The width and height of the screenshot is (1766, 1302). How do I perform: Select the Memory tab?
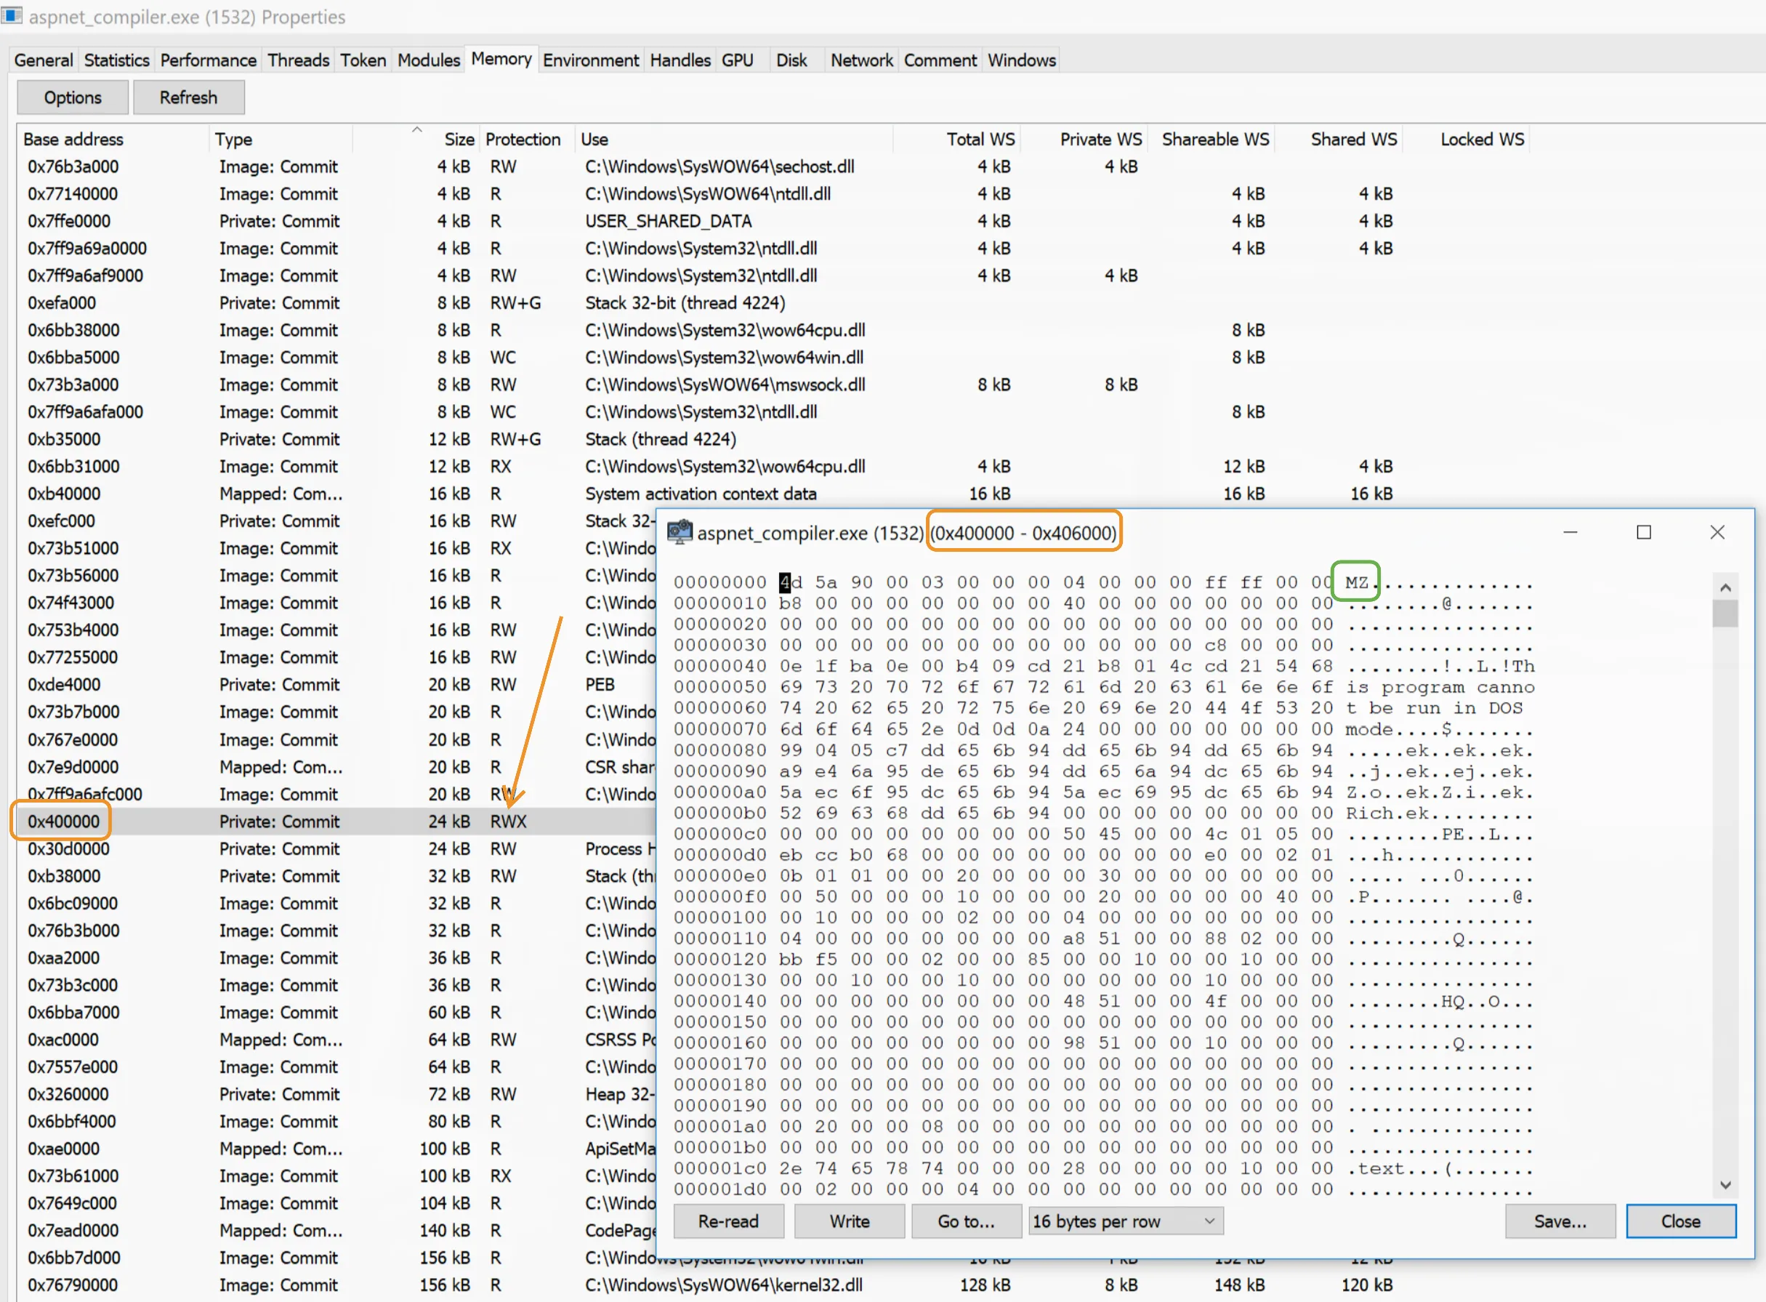click(x=501, y=58)
